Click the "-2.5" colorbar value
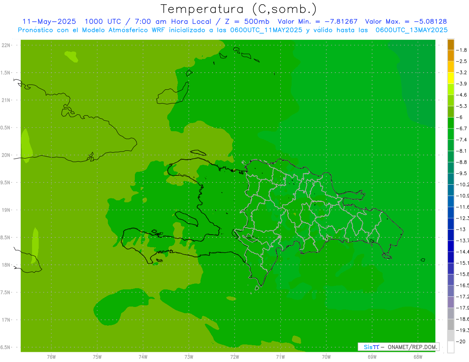The image size is (469, 362). coord(462,61)
